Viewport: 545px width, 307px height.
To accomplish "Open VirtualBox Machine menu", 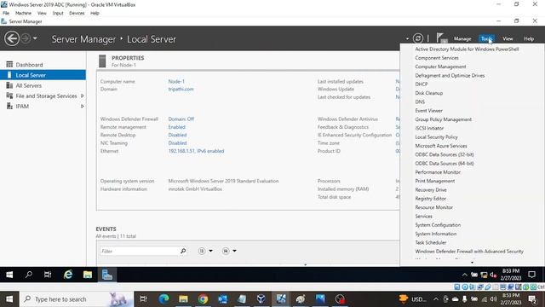I will coord(23,14).
